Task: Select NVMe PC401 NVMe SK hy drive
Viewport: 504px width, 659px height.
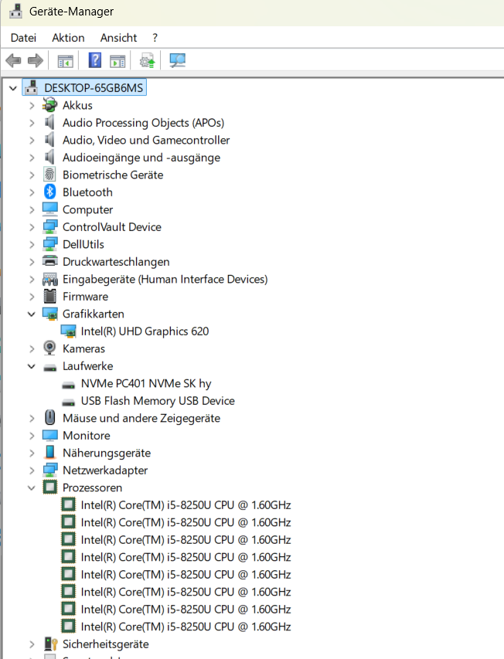Action: coord(146,383)
